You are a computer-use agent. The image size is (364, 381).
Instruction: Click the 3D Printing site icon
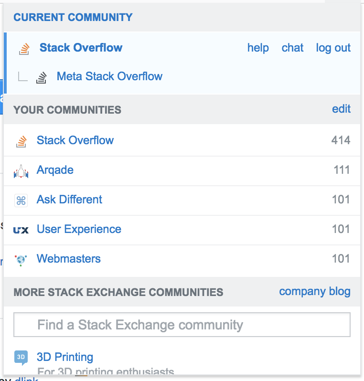[21, 358]
